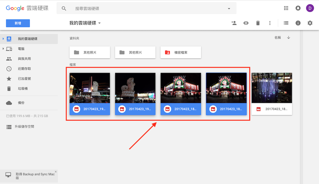Viewport: 319px width, 184px height.
Task: Click the 與我共用 people icon
Action: click(9, 59)
